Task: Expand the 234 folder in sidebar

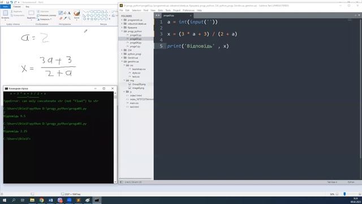Action: (x=122, y=50)
